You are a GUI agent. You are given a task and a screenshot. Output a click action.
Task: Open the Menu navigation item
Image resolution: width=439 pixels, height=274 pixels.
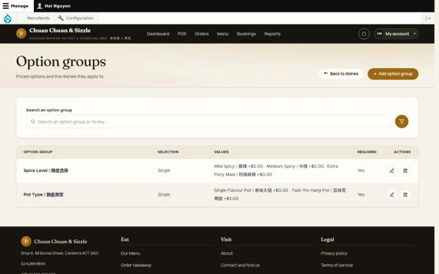click(x=223, y=34)
